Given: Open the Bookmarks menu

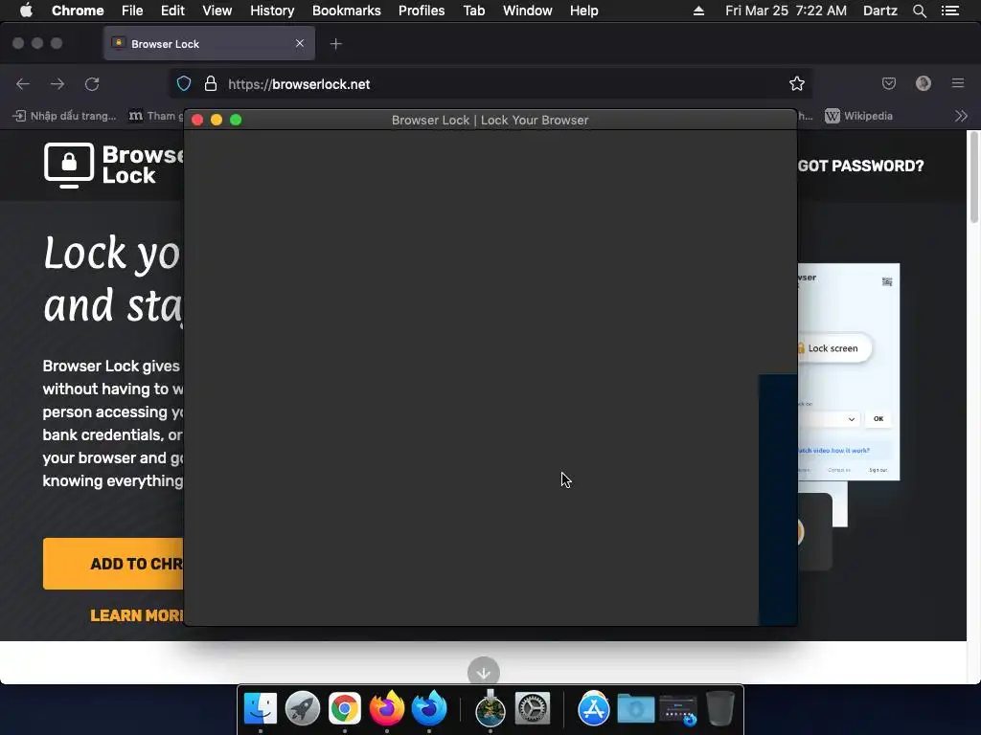Looking at the screenshot, I should [347, 11].
